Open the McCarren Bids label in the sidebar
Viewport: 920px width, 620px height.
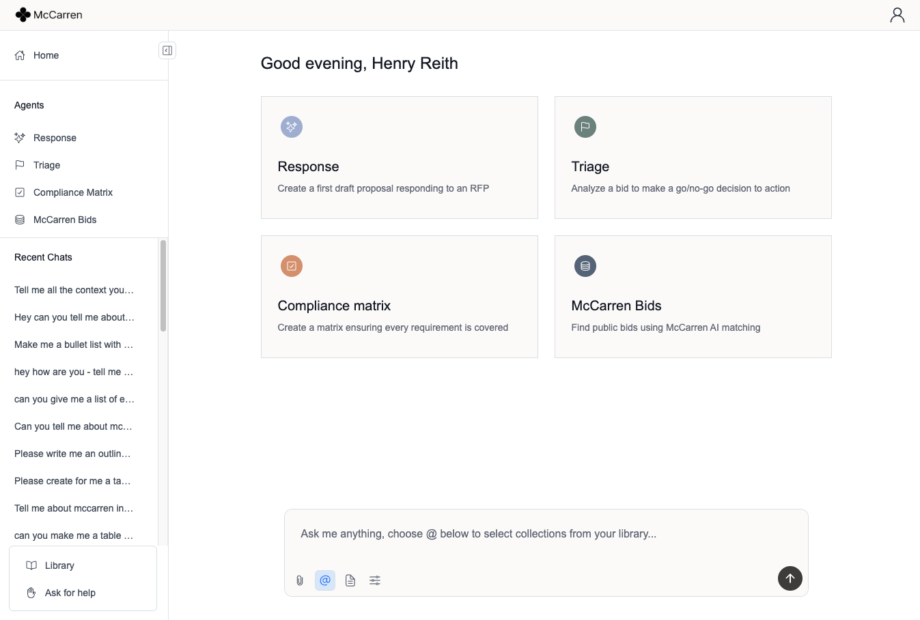click(65, 220)
